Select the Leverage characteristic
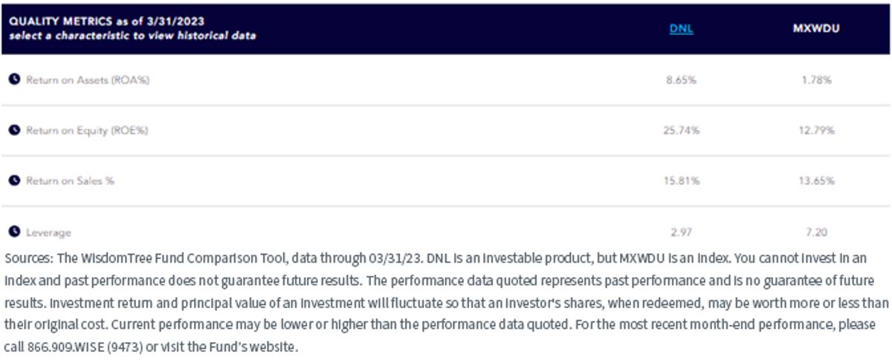The image size is (892, 363). (48, 232)
